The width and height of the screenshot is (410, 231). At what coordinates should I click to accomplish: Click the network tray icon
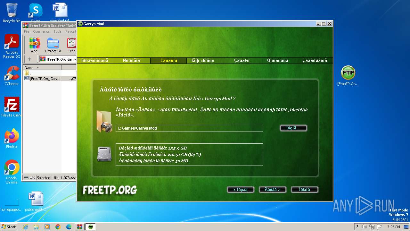point(372,227)
